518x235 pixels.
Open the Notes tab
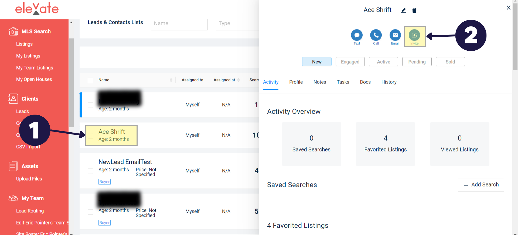pos(320,82)
